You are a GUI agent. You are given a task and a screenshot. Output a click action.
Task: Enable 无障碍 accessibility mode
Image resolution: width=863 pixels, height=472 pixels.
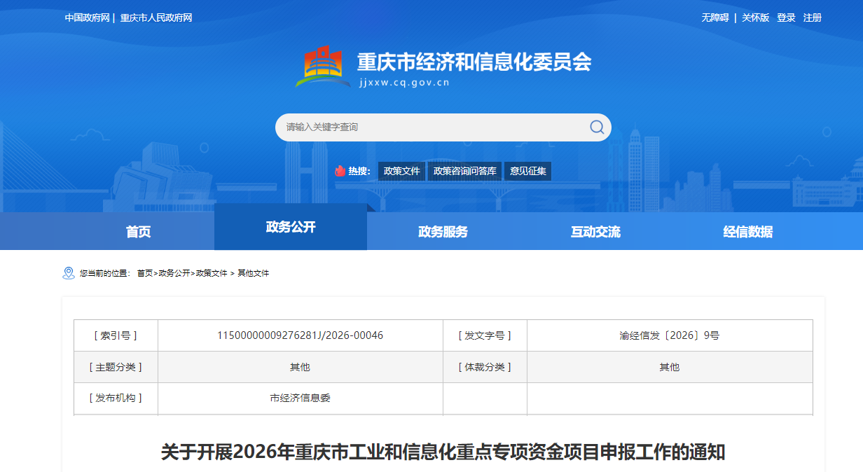pos(715,18)
